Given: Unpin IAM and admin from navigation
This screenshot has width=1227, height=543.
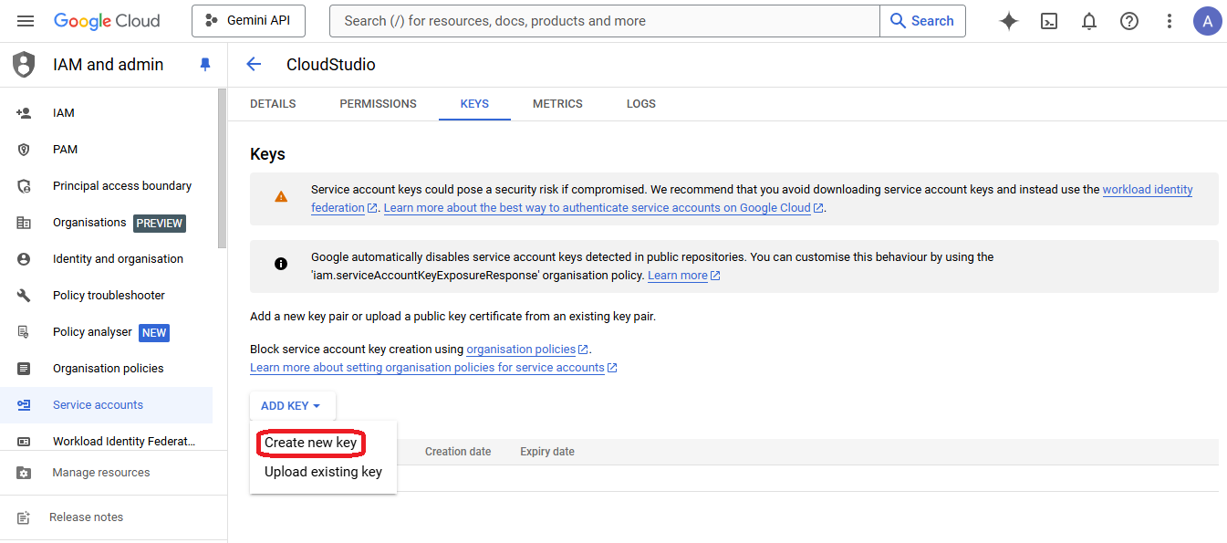Looking at the screenshot, I should (205, 65).
